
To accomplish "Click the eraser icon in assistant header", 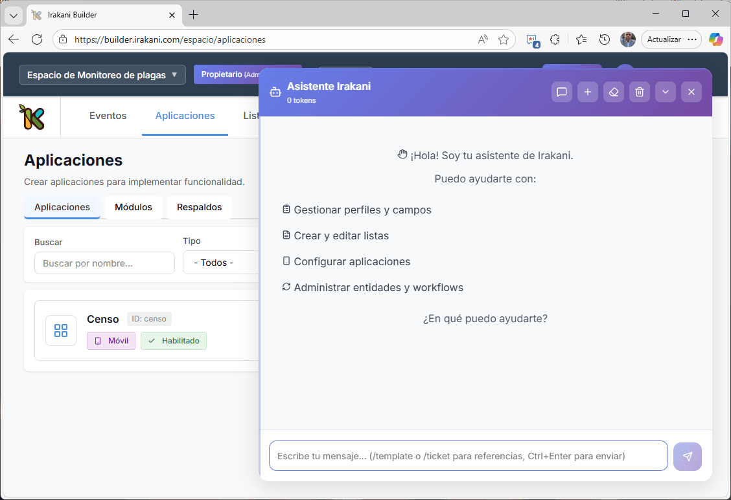I will (x=614, y=92).
